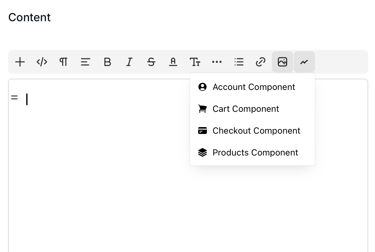Insert a bulleted list
The height and width of the screenshot is (252, 375).
(239, 62)
